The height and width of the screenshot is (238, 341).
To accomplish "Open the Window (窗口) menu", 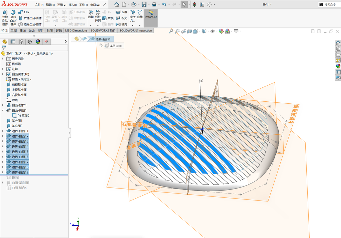I will [95, 5].
